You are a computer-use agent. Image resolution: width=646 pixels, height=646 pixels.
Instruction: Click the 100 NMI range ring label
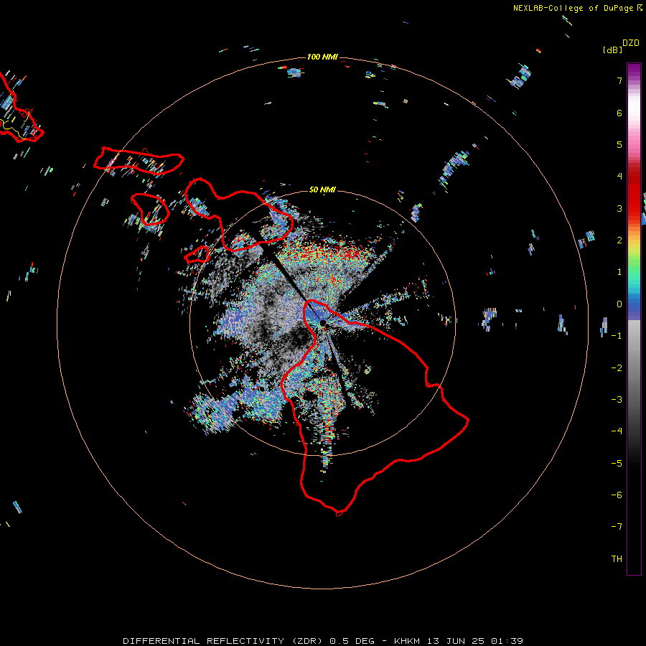click(x=322, y=57)
